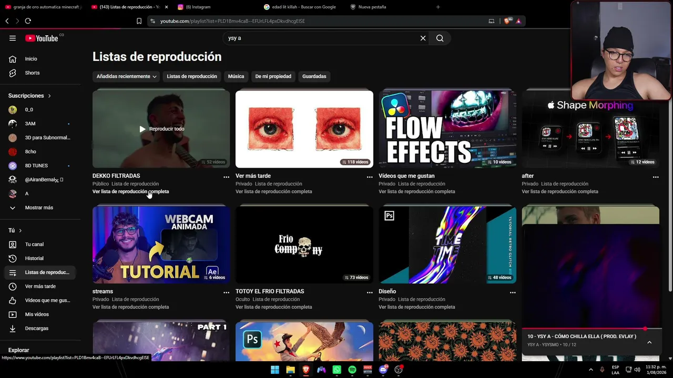Viewport: 673px width, 378px height.
Task: Open the Brave Shields lion icon
Action: pos(507,21)
